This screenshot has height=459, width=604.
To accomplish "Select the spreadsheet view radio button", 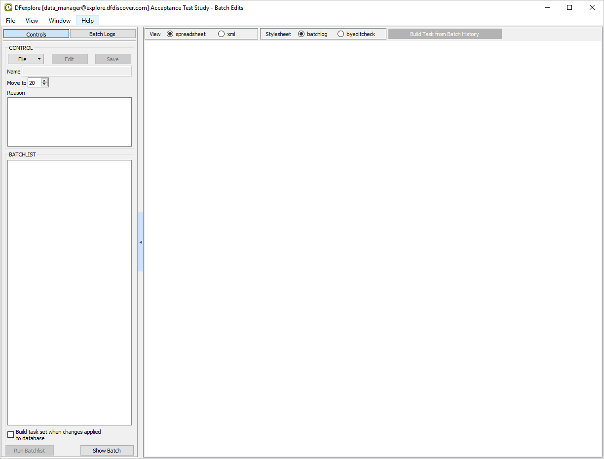I will 170,34.
